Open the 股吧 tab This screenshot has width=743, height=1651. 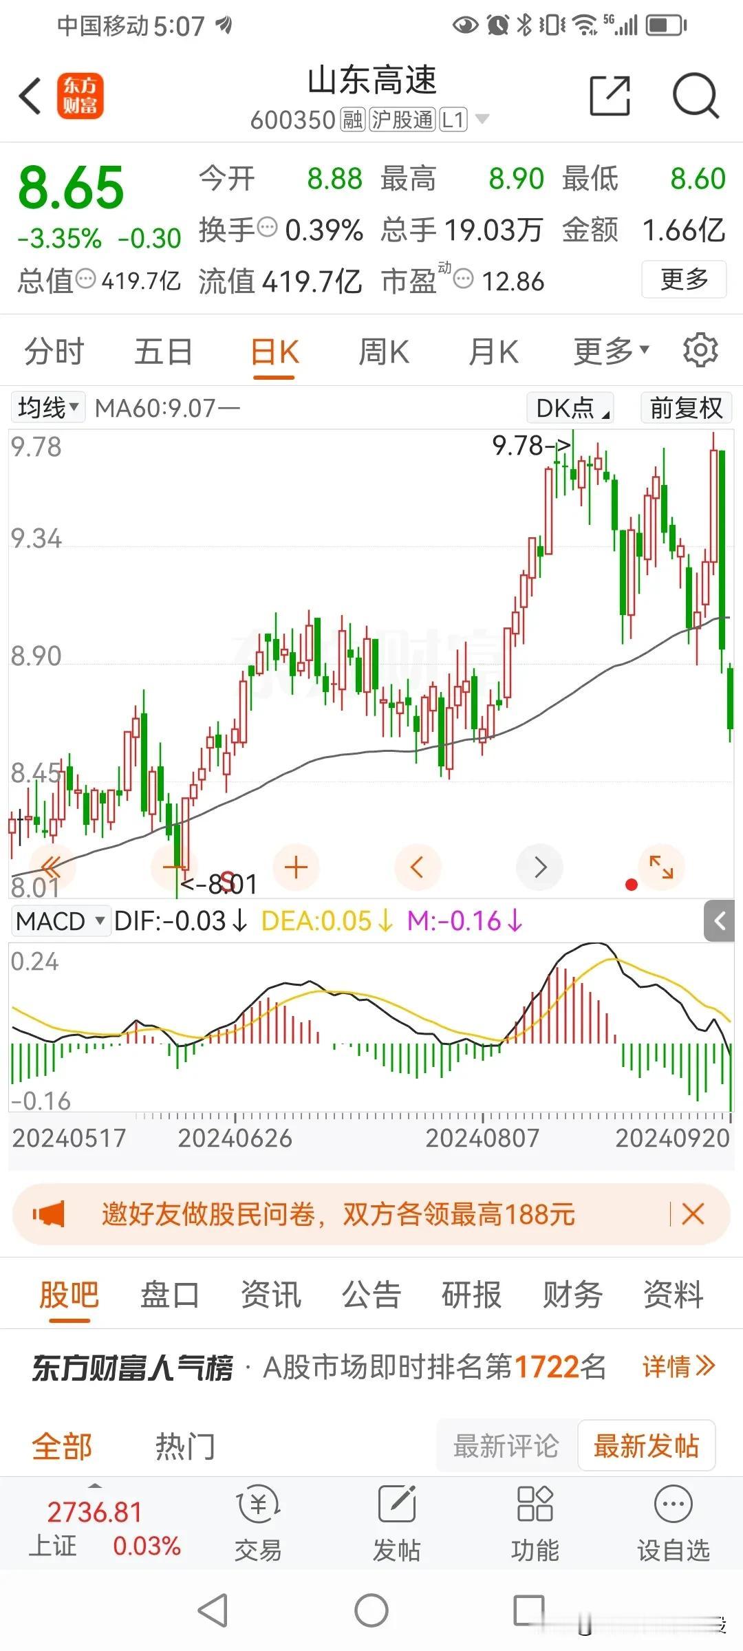click(x=69, y=1295)
